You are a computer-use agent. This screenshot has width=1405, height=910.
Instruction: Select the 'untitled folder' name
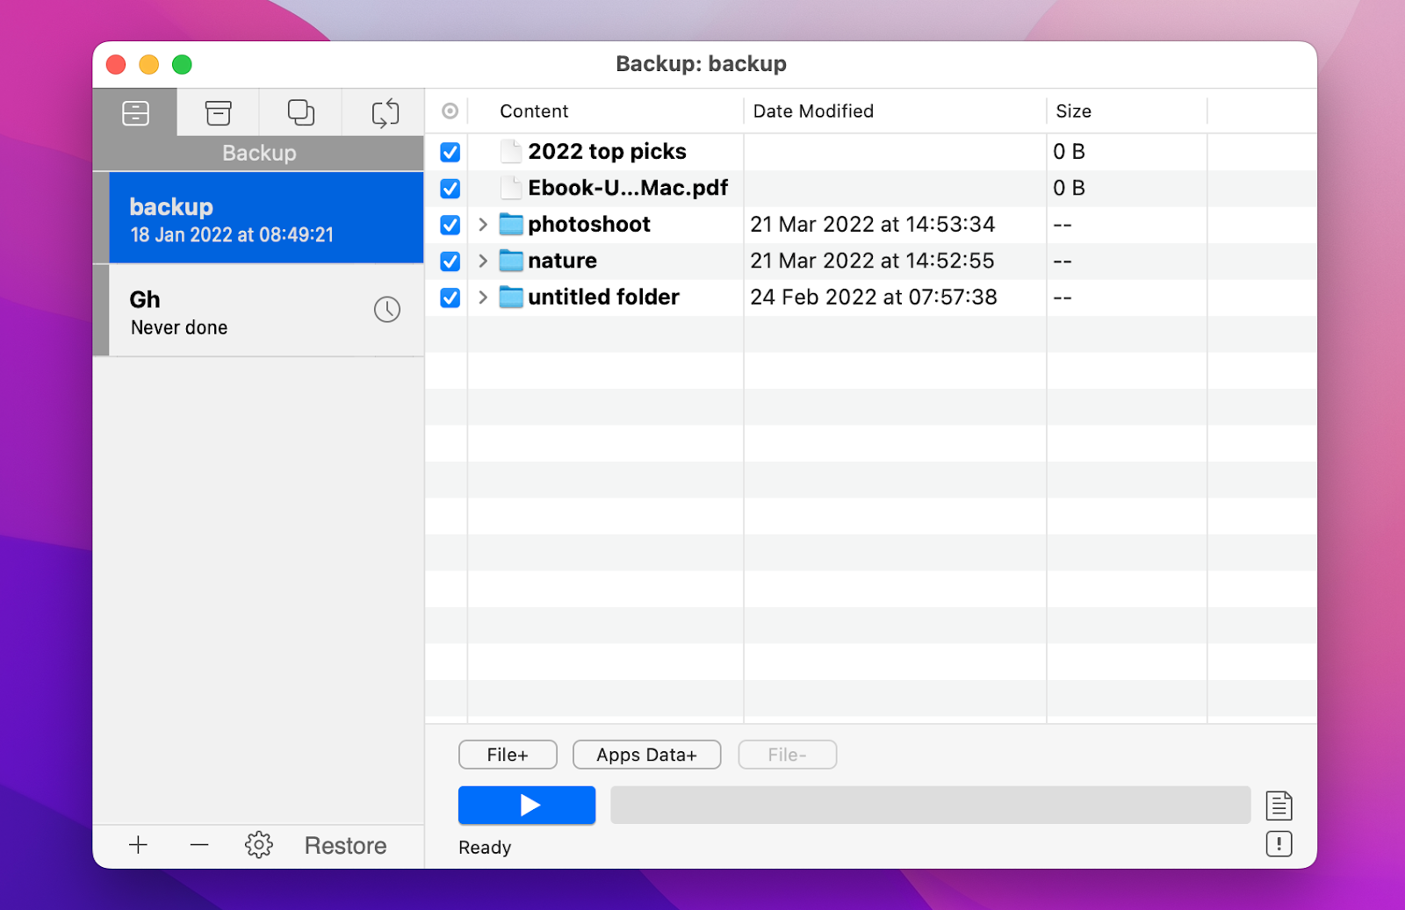click(x=603, y=297)
